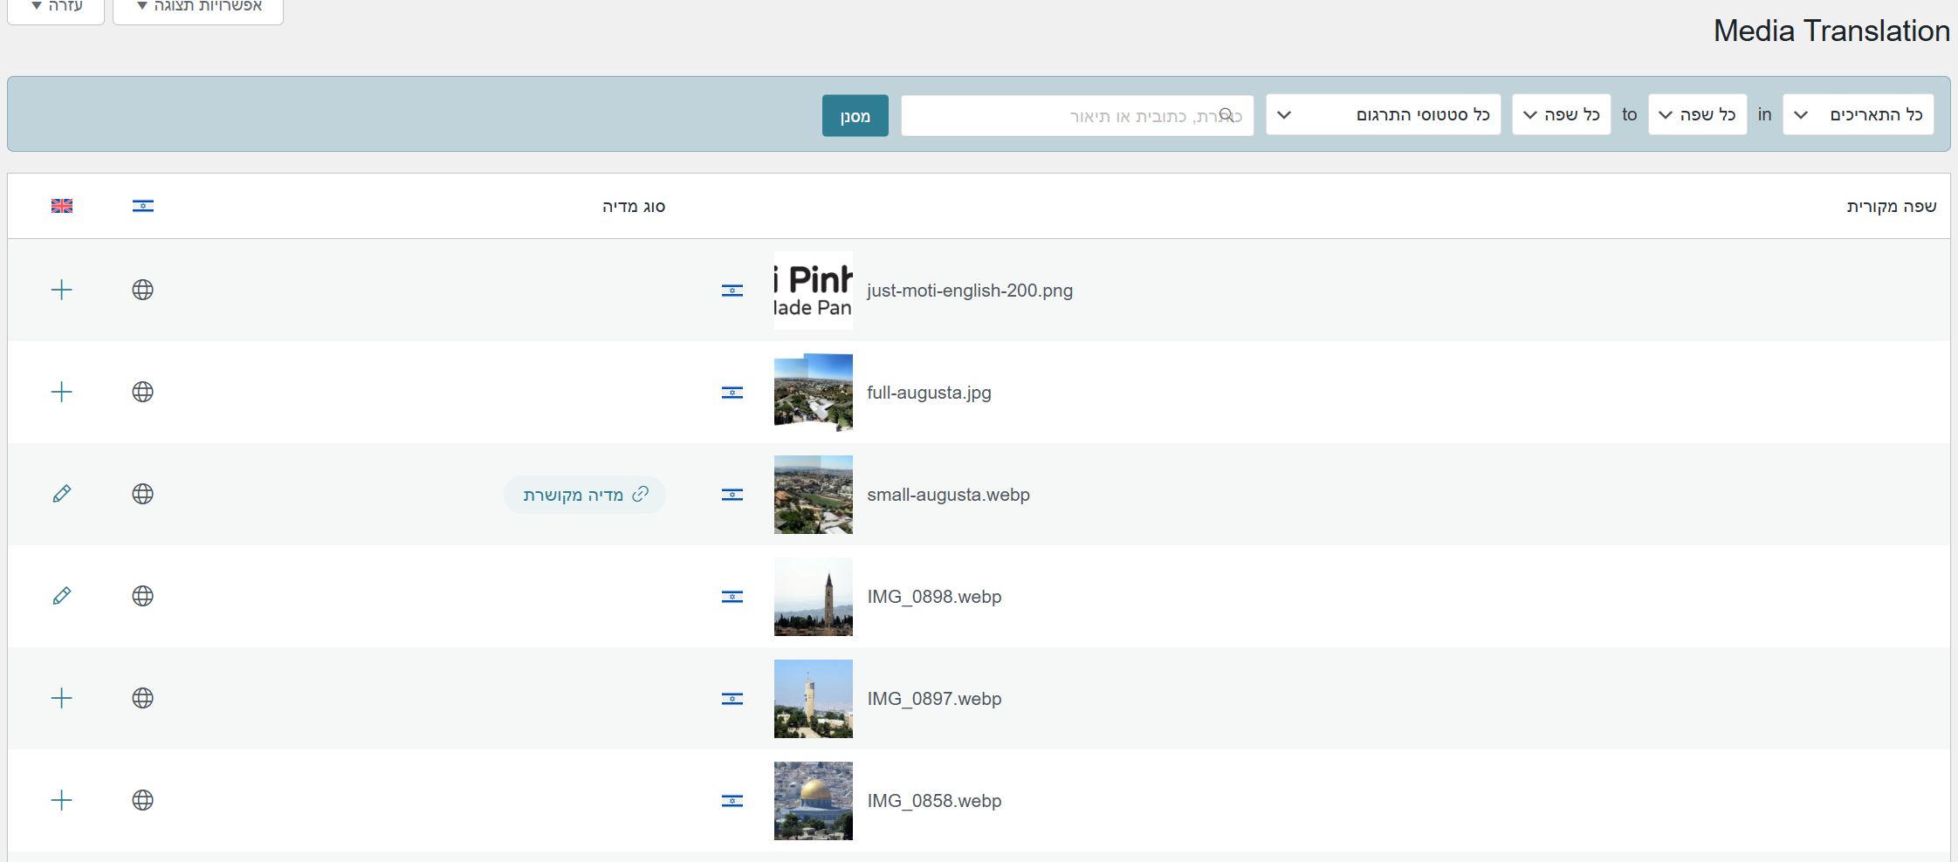Open the IMG_0858.webp dome thumbnail
The image size is (1958, 862).
(813, 800)
